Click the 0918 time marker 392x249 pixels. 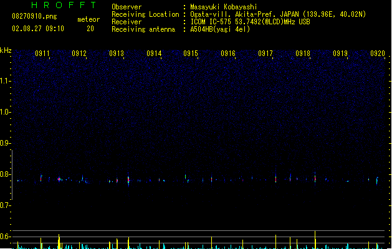[x=303, y=54]
